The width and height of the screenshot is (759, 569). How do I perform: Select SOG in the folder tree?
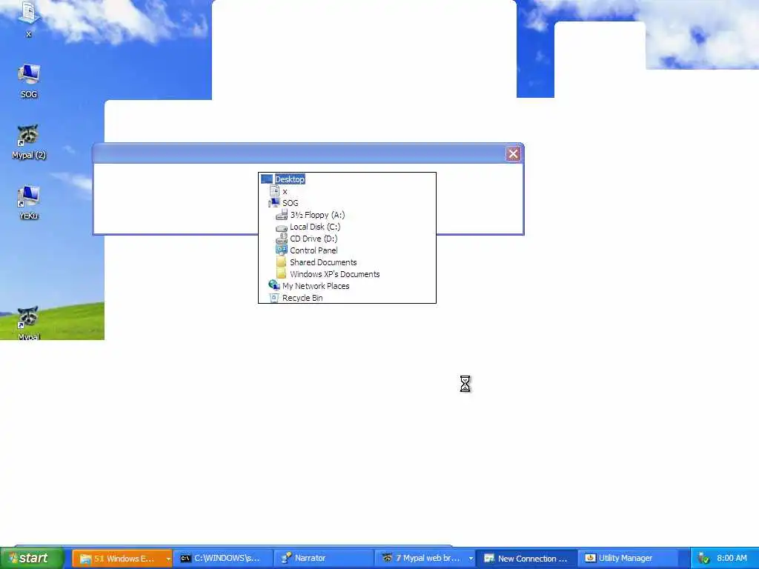[x=290, y=203]
